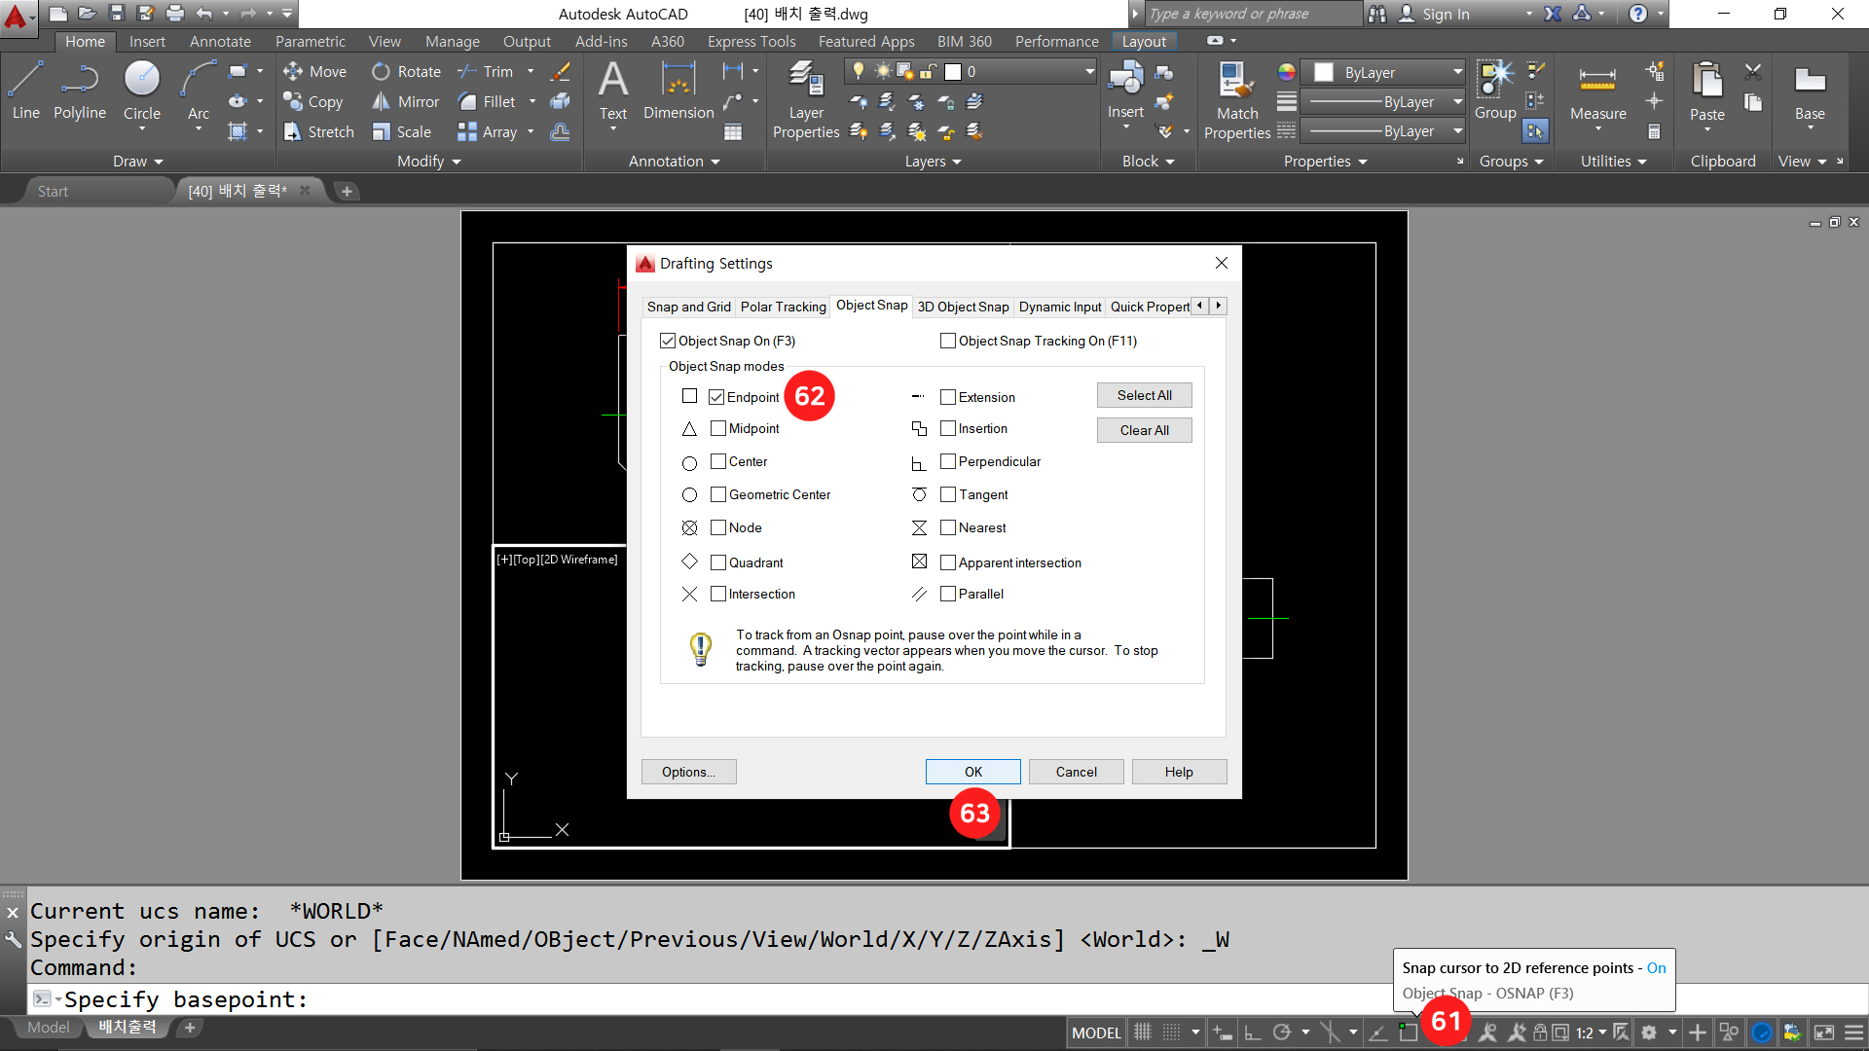Open the Parametric ribbon tab
Image resolution: width=1869 pixels, height=1051 pixels.
coord(310,41)
